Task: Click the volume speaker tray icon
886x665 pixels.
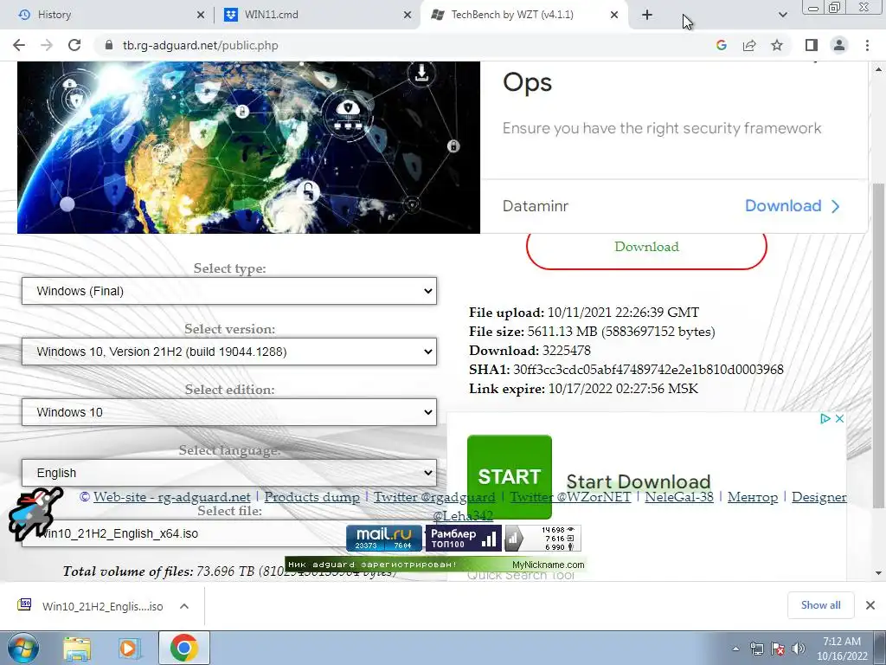Action: point(799,649)
